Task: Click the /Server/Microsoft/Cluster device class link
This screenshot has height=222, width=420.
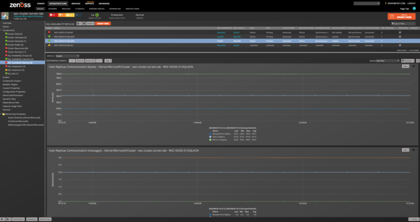Action: coord(28,16)
